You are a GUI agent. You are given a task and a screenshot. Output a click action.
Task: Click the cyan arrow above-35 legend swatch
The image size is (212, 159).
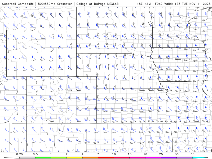click(x=200, y=158)
